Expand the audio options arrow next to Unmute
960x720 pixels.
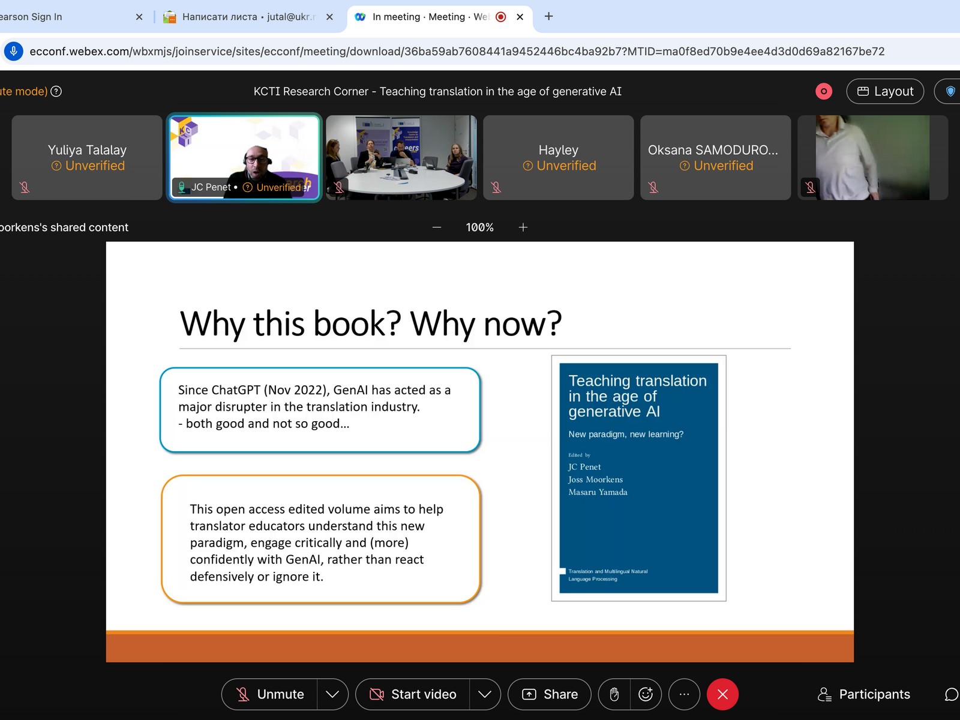(x=332, y=694)
